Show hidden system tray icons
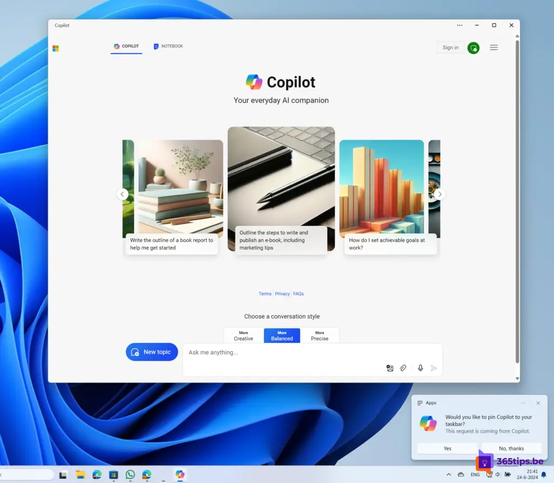Image resolution: width=554 pixels, height=483 pixels. click(x=449, y=474)
